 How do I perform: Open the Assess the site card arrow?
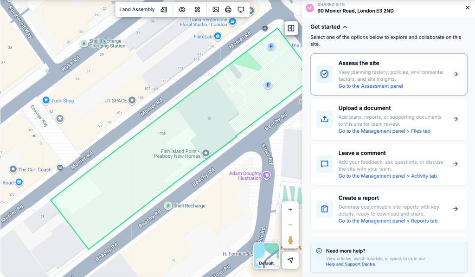click(x=456, y=74)
